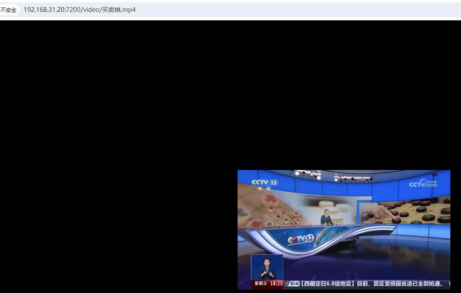This screenshot has height=293, width=461.
Task: Click the CCTV 13 logo at video top-left
Action: (264, 182)
